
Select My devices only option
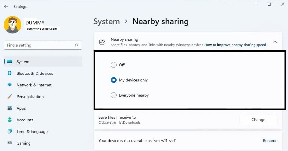tap(114, 80)
